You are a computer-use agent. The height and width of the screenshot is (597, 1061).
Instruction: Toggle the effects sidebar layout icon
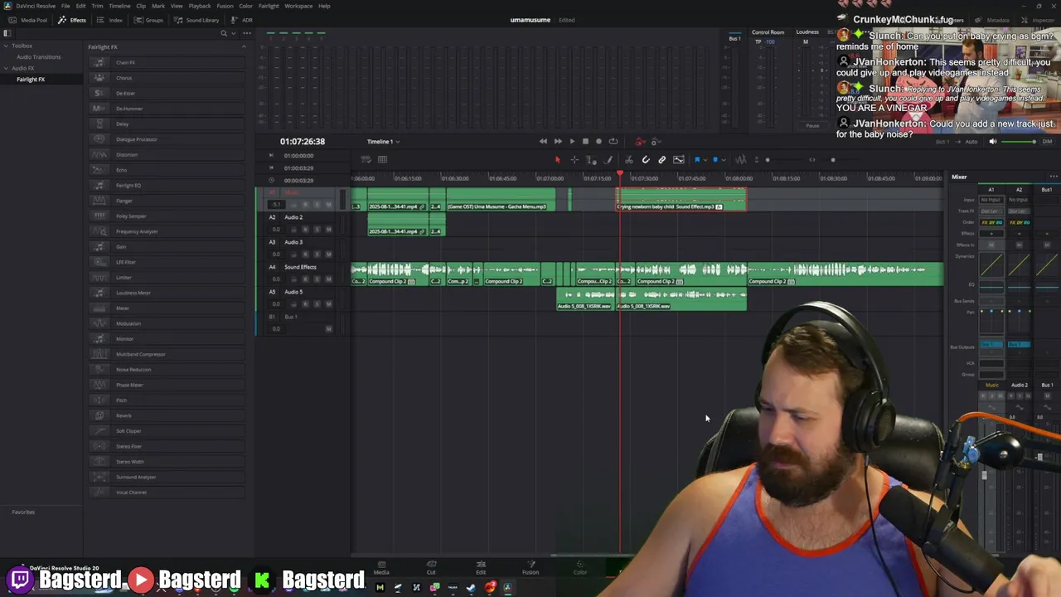(7, 33)
